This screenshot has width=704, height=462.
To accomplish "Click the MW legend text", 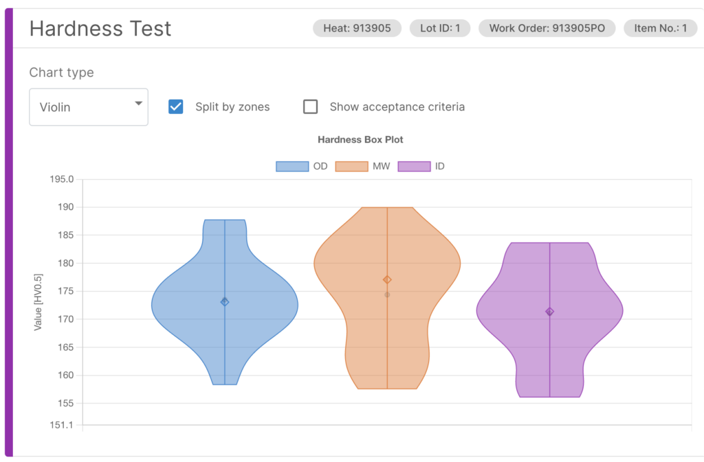I will coord(381,166).
